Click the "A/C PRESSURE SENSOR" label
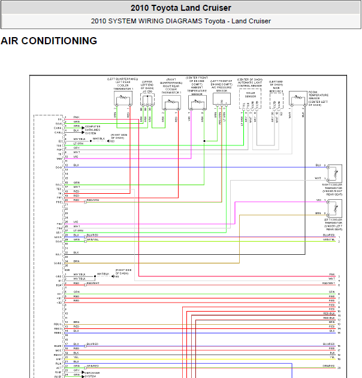This screenshot has width=362, height=378. (x=221, y=89)
